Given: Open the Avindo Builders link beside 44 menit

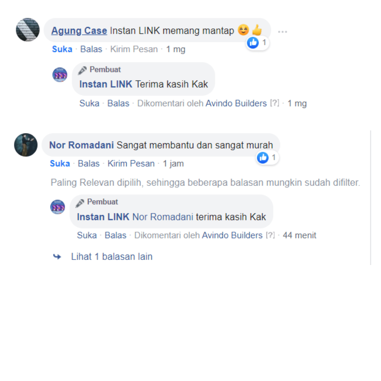Looking at the screenshot, I should pos(232,235).
